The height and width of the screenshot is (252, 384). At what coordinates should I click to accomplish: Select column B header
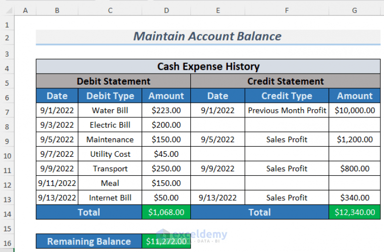point(57,11)
